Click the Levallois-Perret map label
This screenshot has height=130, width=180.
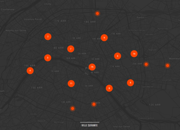pos(33,19)
